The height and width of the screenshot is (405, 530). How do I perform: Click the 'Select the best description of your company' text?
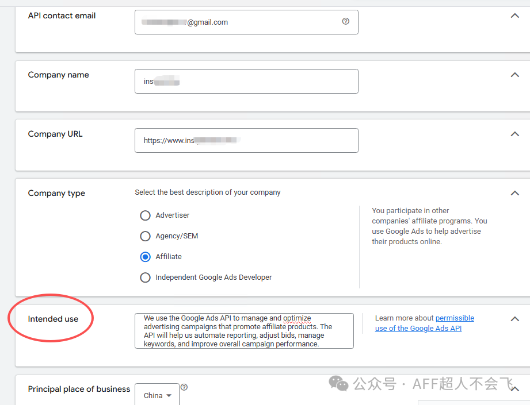[x=208, y=192]
